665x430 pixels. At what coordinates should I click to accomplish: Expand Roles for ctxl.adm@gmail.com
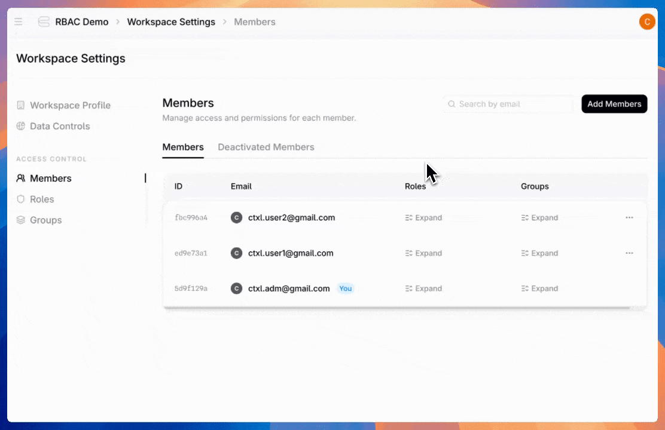(423, 288)
